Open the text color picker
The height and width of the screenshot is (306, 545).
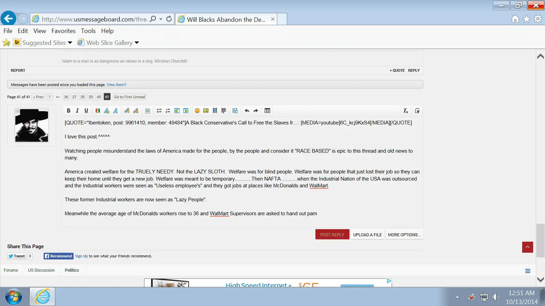click(98, 111)
